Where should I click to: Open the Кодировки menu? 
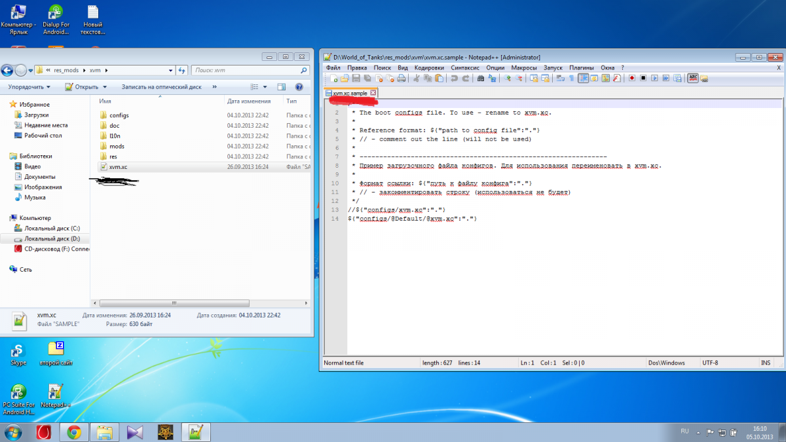[x=429, y=67]
